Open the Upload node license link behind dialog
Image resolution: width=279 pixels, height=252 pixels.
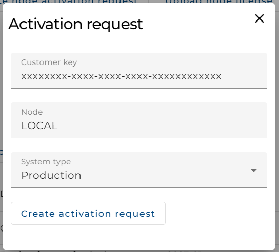click(x=219, y=2)
